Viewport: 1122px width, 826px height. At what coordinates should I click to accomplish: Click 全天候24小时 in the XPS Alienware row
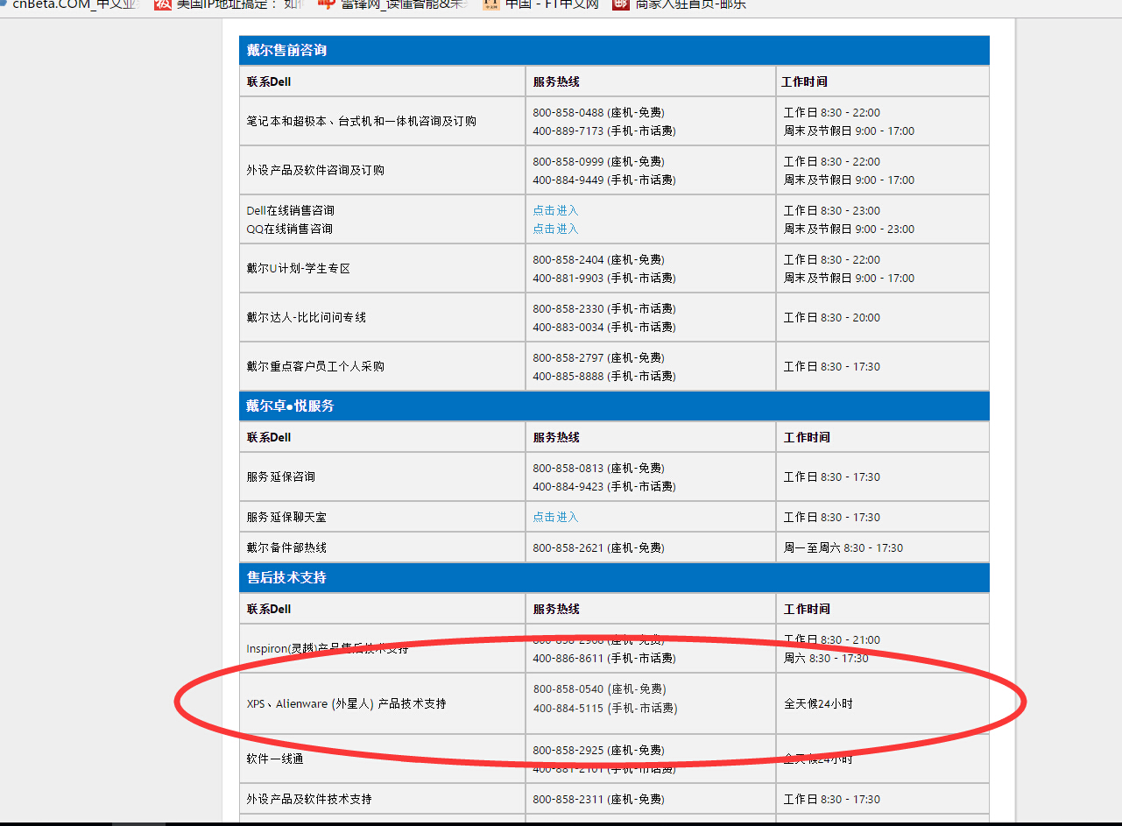pos(818,703)
